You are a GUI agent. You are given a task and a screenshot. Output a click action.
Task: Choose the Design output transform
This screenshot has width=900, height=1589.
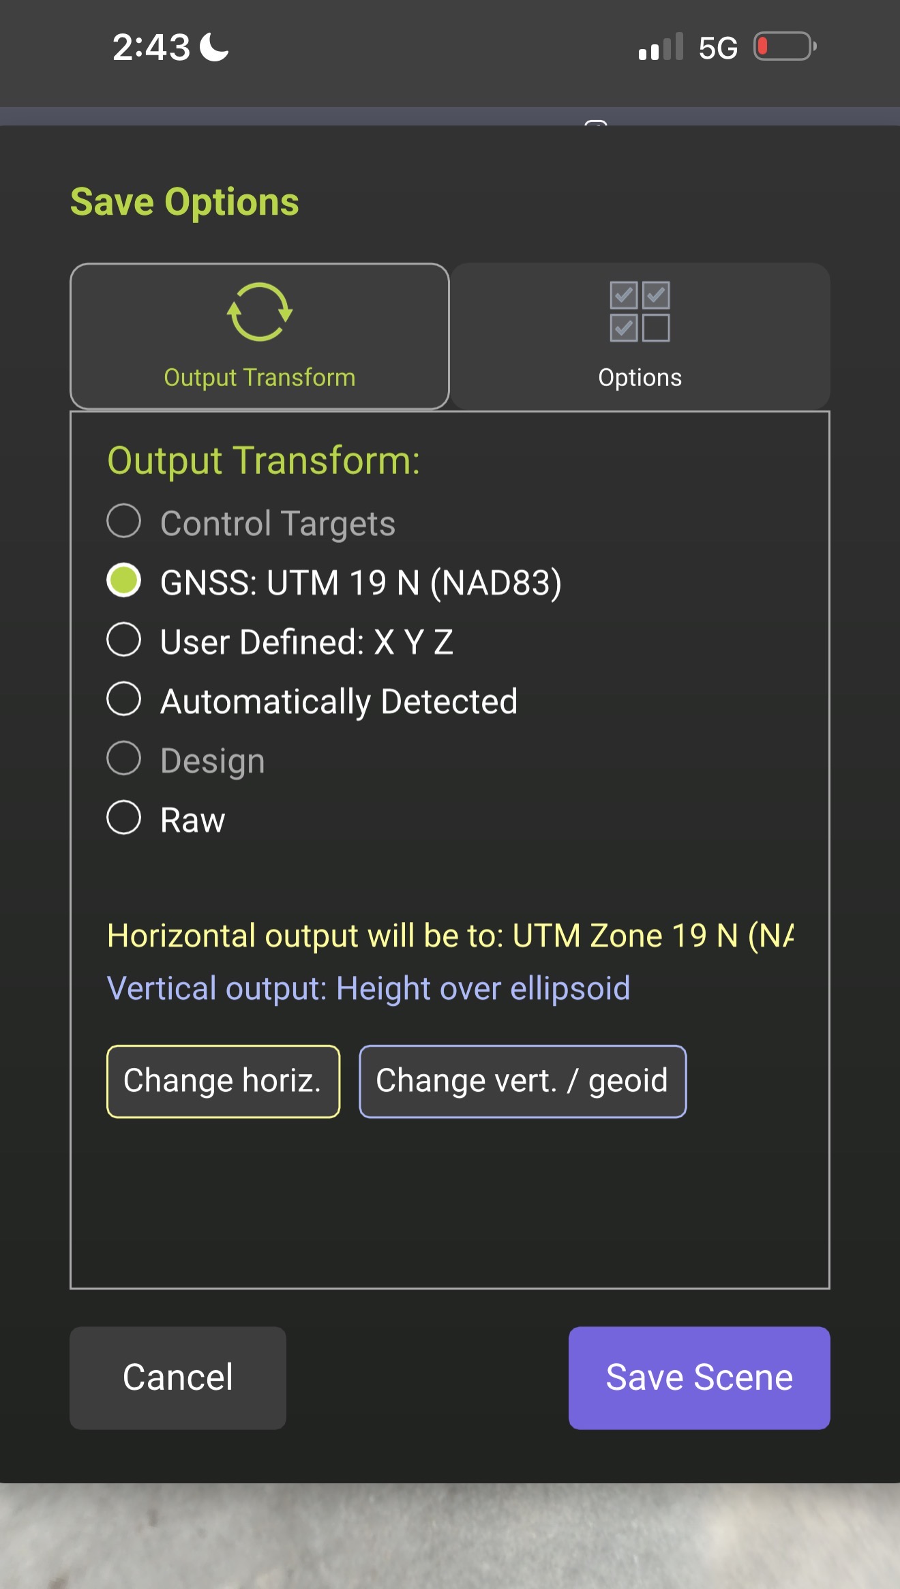point(124,758)
